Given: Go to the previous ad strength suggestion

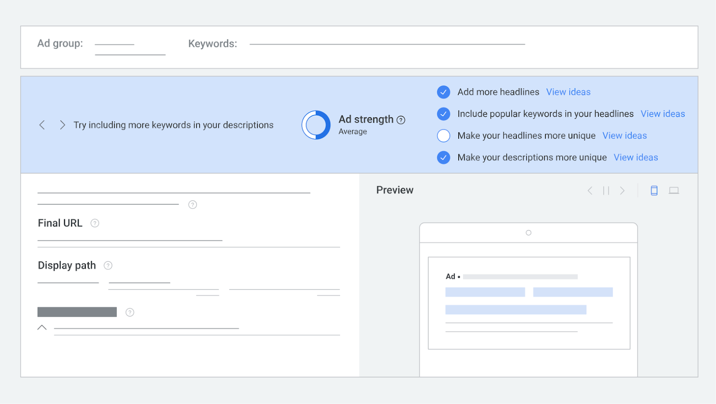Looking at the screenshot, I should point(42,125).
